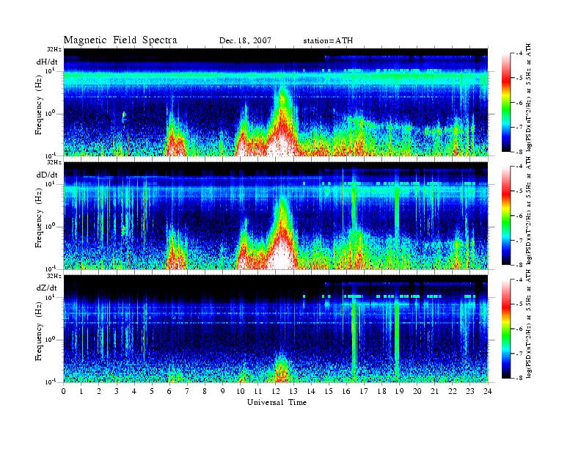581x449 pixels.
Task: Click hour tick "14" on time axis
Action: point(311,391)
